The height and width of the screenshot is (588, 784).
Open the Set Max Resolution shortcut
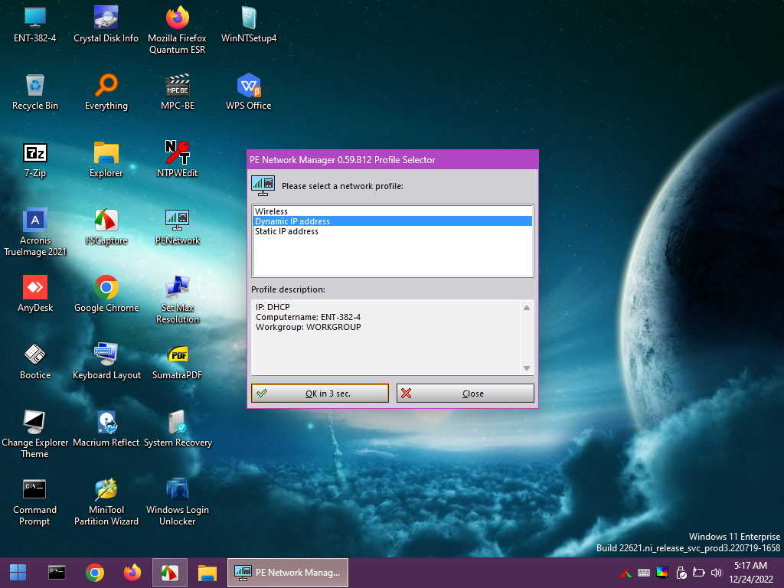point(177,299)
